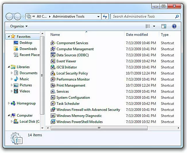Click the navigation pane scroll down arrow
The height and width of the screenshot is (153, 187).
42,128
